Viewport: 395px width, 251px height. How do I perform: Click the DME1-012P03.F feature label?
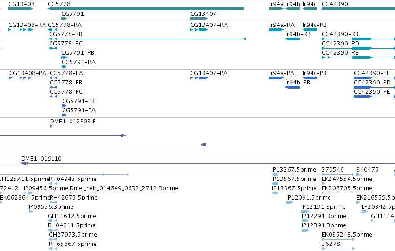click(x=73, y=122)
